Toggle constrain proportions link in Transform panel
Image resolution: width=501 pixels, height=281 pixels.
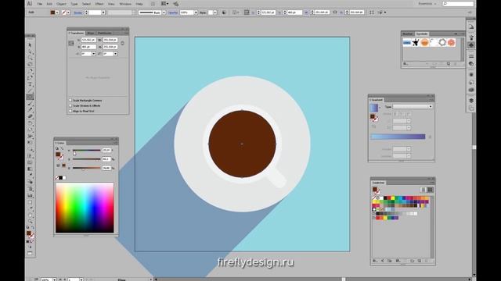click(122, 43)
